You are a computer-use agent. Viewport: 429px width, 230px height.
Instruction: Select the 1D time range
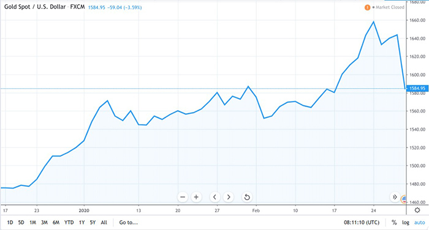pos(10,223)
